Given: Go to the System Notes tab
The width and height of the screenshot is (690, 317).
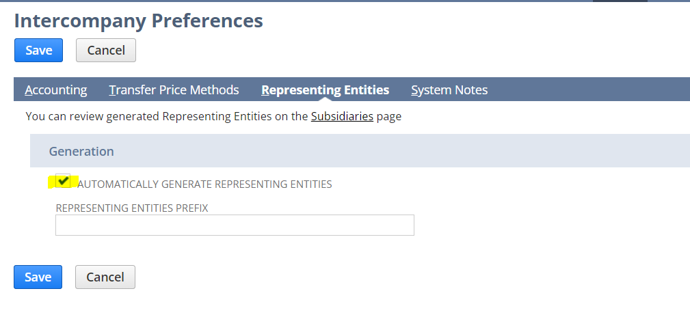Looking at the screenshot, I should point(449,90).
